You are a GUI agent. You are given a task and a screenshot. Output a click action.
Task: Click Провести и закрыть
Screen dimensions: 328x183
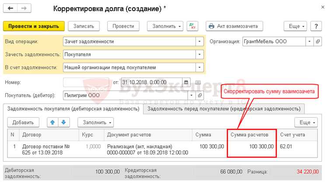[x=34, y=26]
